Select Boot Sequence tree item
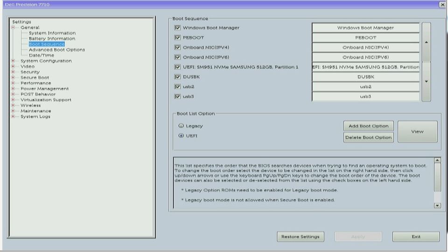The height and width of the screenshot is (252, 448). pos(47,44)
